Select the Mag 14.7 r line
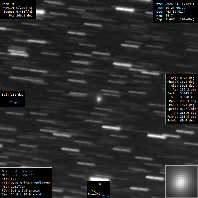Image resolution: width=198 pixels, height=198 pixels. coord(166,15)
